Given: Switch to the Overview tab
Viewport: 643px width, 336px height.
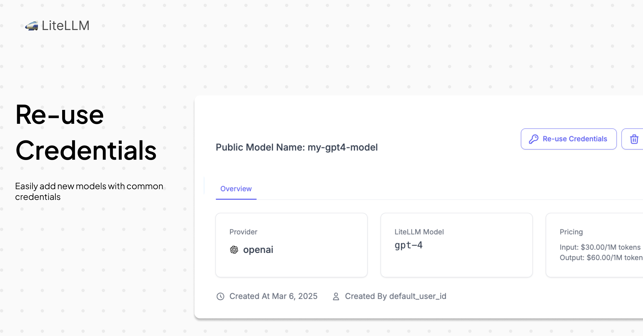Looking at the screenshot, I should pos(236,189).
